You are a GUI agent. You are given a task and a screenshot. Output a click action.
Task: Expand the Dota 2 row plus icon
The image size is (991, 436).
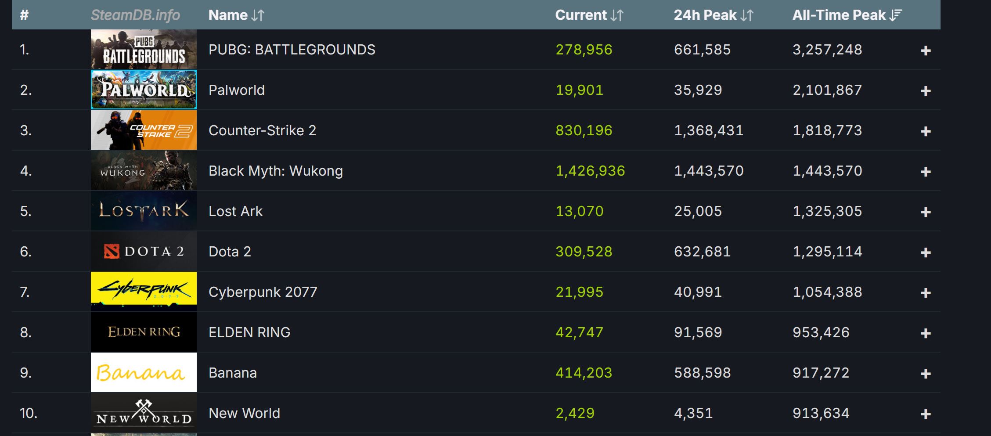(926, 252)
